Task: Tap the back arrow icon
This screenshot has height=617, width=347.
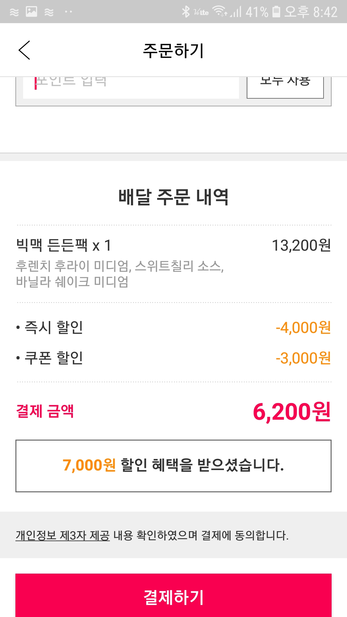Action: tap(24, 50)
